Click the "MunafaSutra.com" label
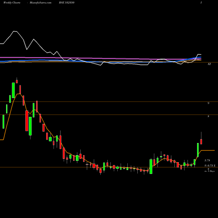The height and width of the screenshot is (218, 218). pyautogui.click(x=41, y=3)
